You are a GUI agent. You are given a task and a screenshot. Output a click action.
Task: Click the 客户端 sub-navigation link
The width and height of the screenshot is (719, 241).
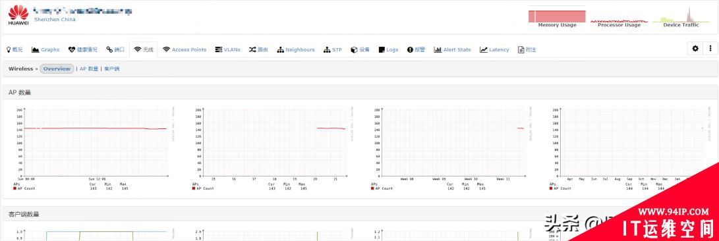(112, 68)
